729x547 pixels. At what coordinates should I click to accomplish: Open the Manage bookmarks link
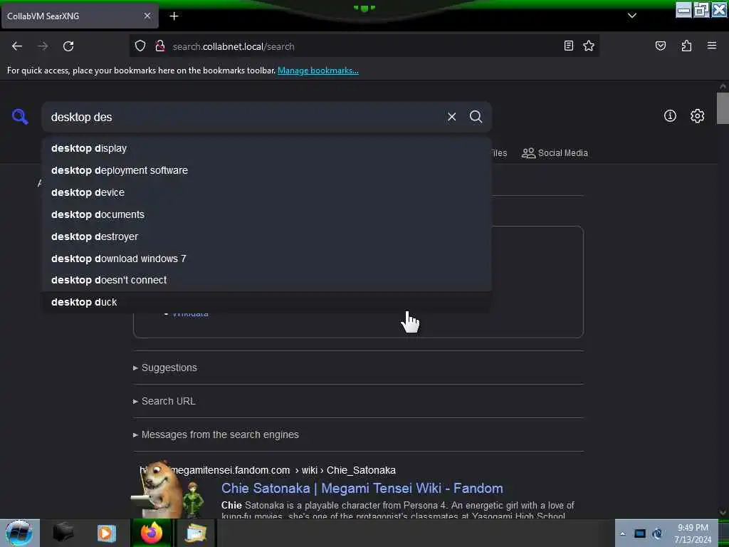coord(318,71)
